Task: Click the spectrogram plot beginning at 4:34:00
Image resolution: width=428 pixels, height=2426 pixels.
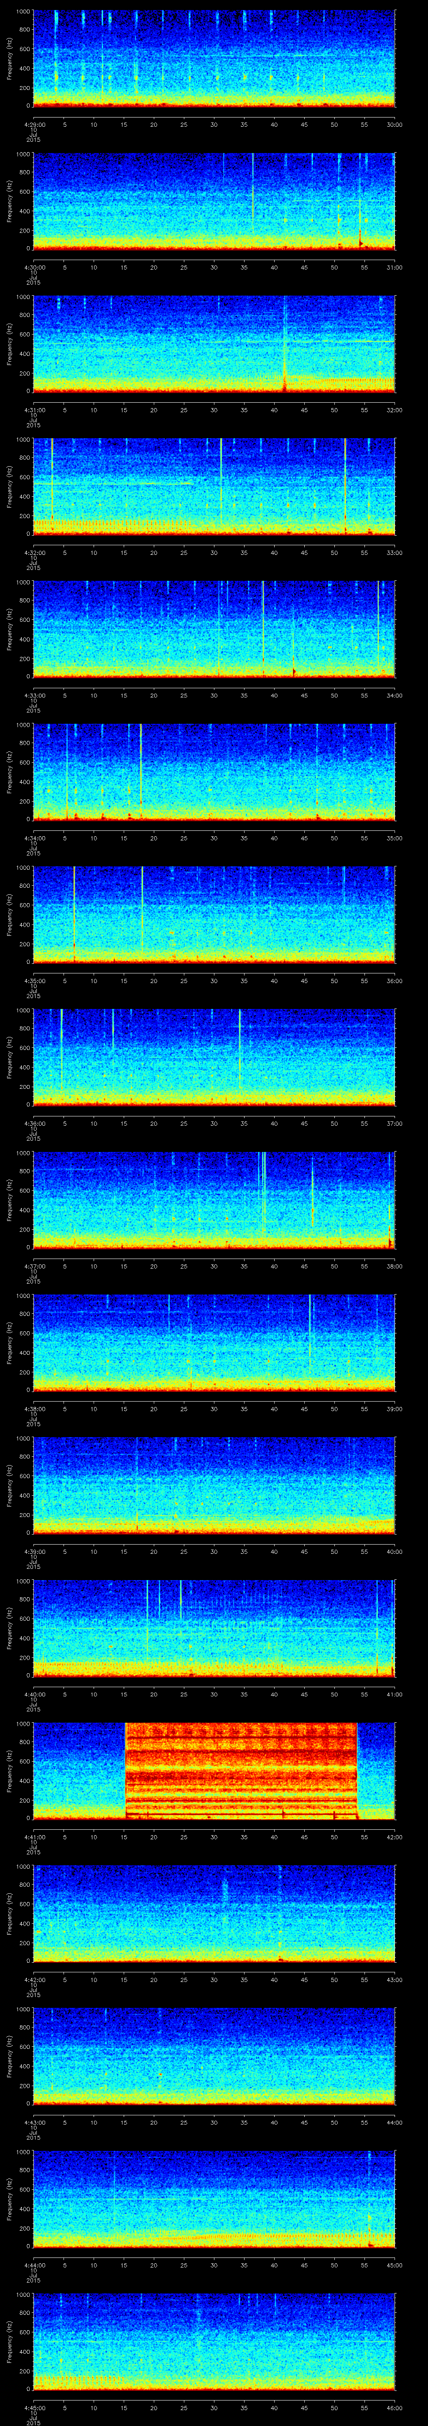Action: point(214,772)
